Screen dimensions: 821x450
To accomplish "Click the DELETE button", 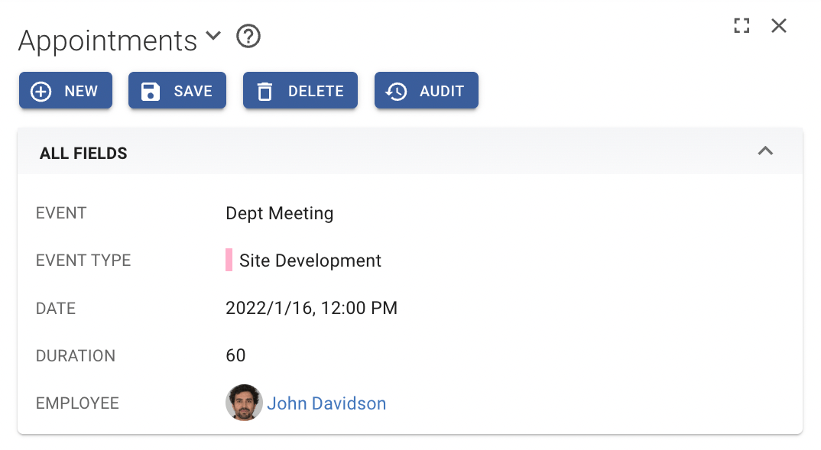I will tap(300, 90).
